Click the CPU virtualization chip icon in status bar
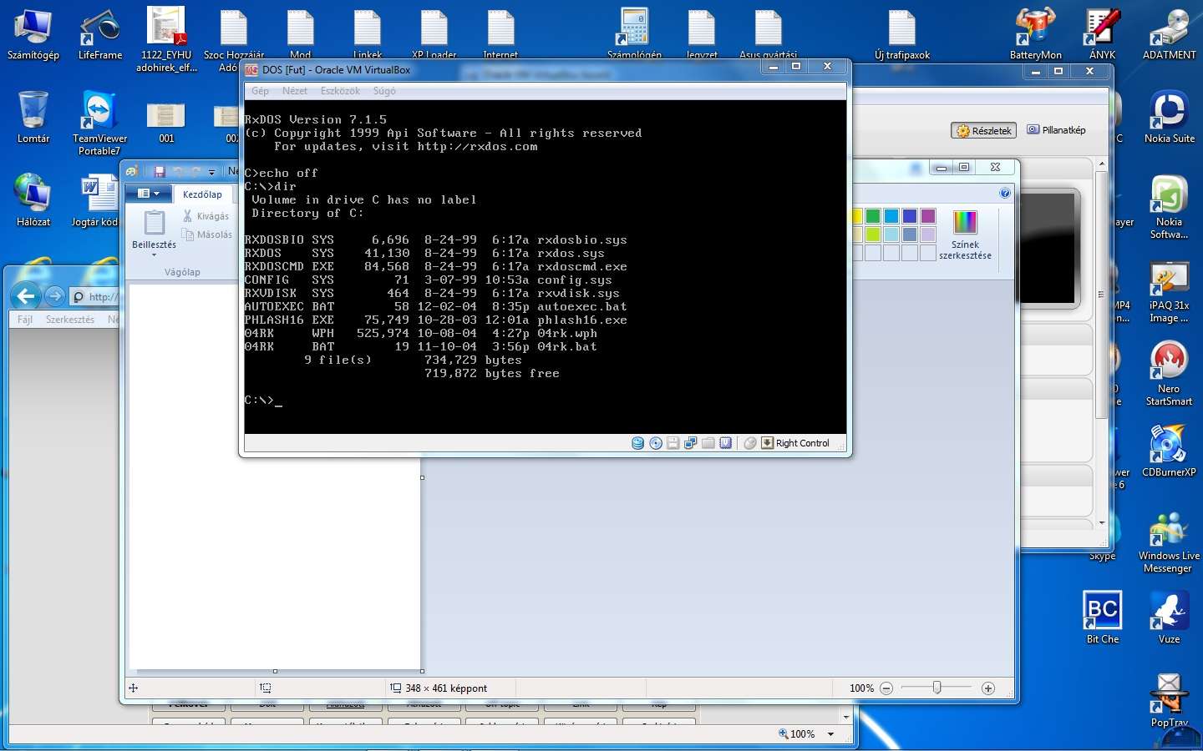1203x751 pixels. pos(725,443)
